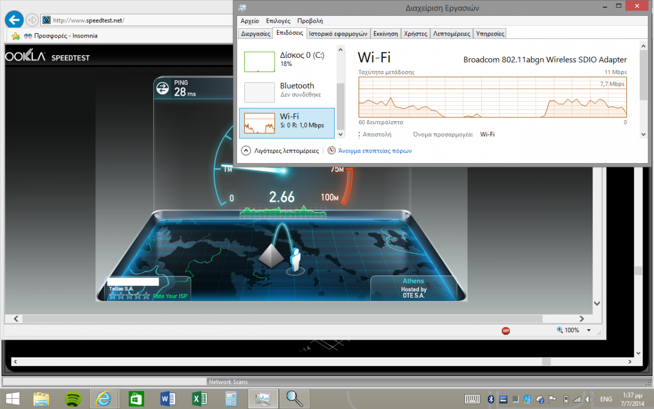This screenshot has width=654, height=409.
Task: Click the Tellas S.A. ISP name
Action: point(121,288)
